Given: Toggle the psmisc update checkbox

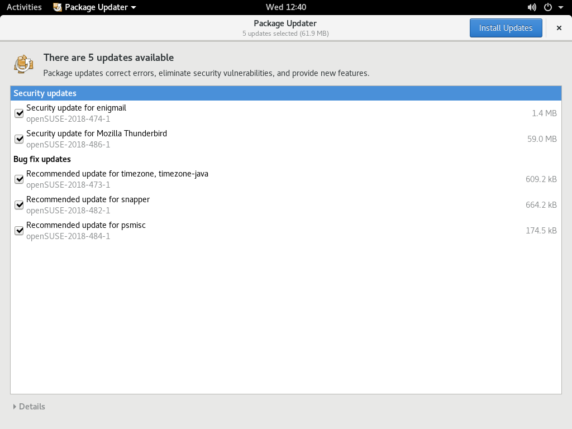Looking at the screenshot, I should pos(19,231).
